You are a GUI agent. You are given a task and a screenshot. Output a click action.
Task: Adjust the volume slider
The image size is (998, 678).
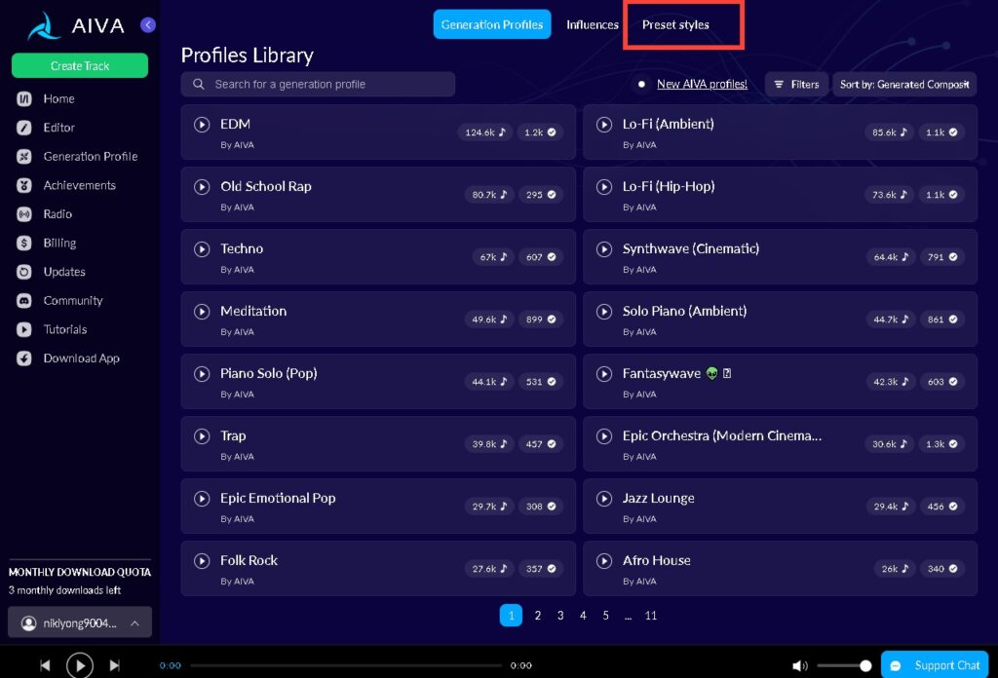tap(845, 666)
